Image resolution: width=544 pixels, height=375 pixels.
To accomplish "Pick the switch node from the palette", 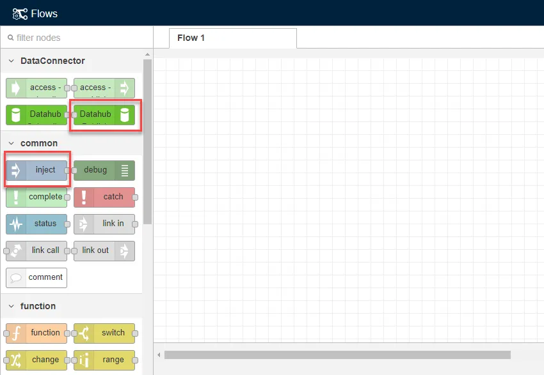I will tap(104, 333).
